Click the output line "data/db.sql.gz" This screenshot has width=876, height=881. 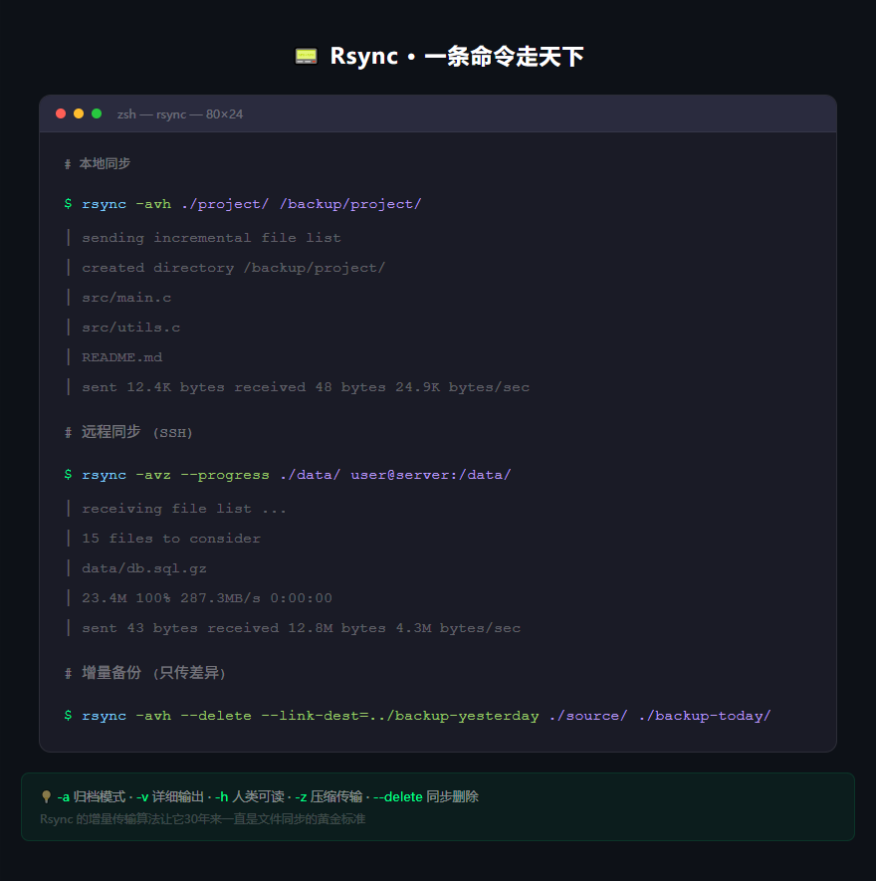[144, 568]
